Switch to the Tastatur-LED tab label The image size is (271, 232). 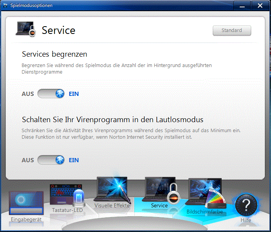point(67,210)
